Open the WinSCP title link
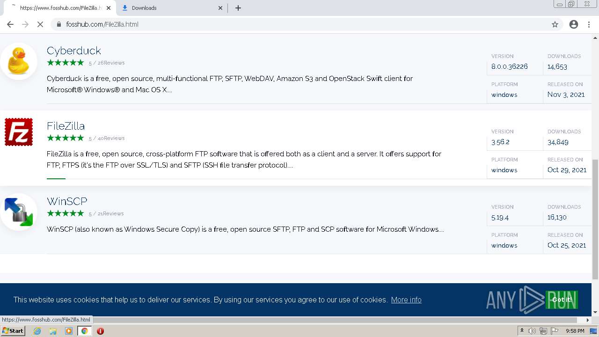The image size is (599, 337). point(67,201)
